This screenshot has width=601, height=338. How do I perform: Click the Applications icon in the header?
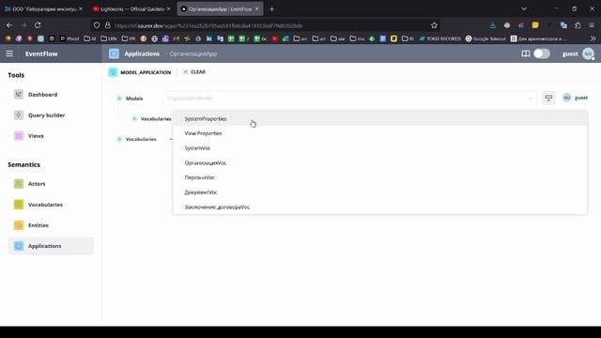(x=114, y=54)
